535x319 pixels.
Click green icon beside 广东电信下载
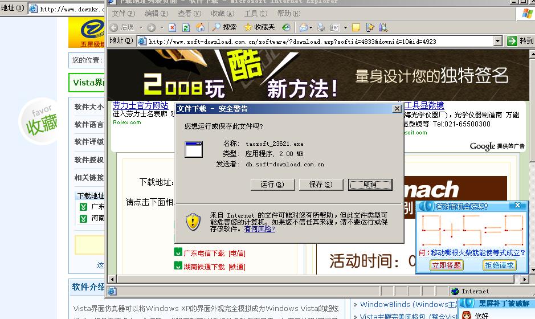pyautogui.click(x=178, y=252)
